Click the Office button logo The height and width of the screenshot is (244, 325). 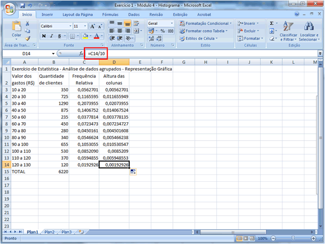pyautogui.click(x=9, y=7)
